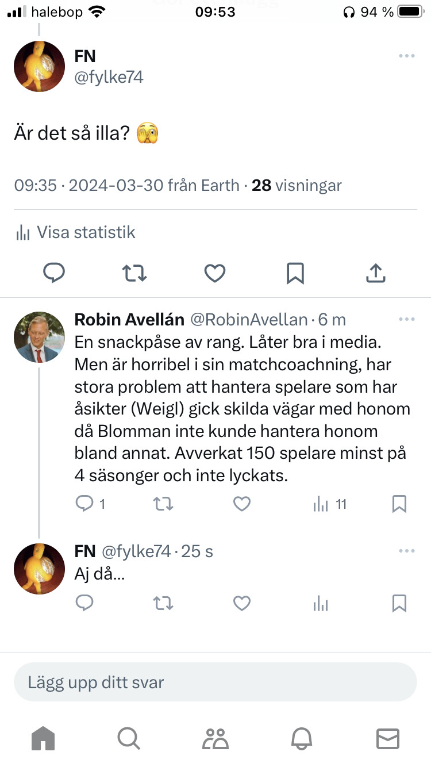Go to the Home tab

(x=43, y=738)
